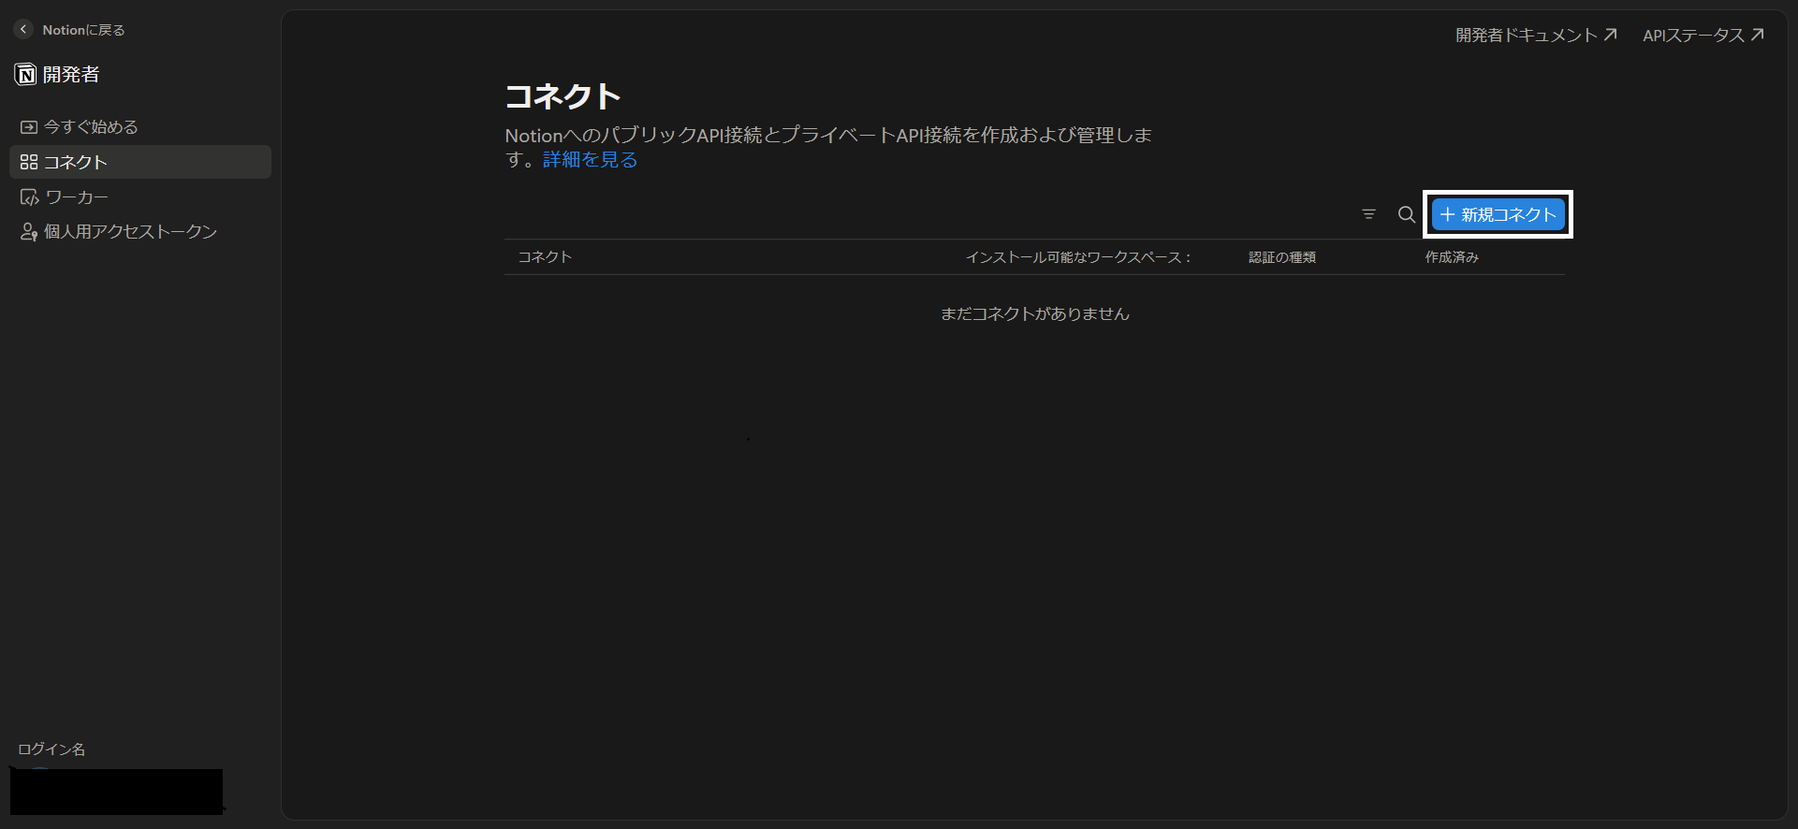The height and width of the screenshot is (829, 1798).
Task: Follow the 詳細を見る link
Action: point(590,160)
